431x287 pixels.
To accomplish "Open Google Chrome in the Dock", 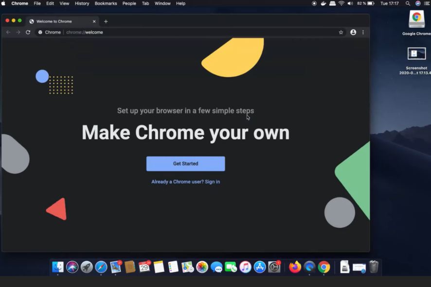I will [324, 267].
